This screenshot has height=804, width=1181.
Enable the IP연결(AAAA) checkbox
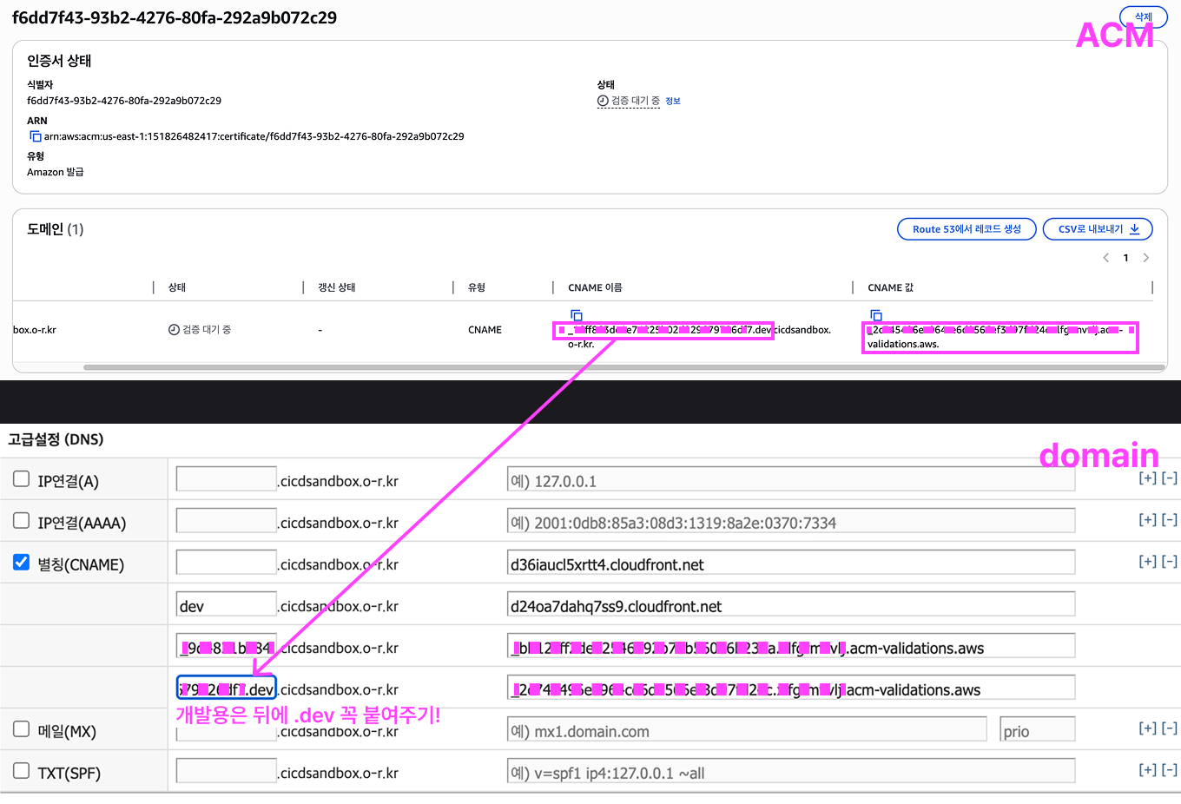[22, 521]
